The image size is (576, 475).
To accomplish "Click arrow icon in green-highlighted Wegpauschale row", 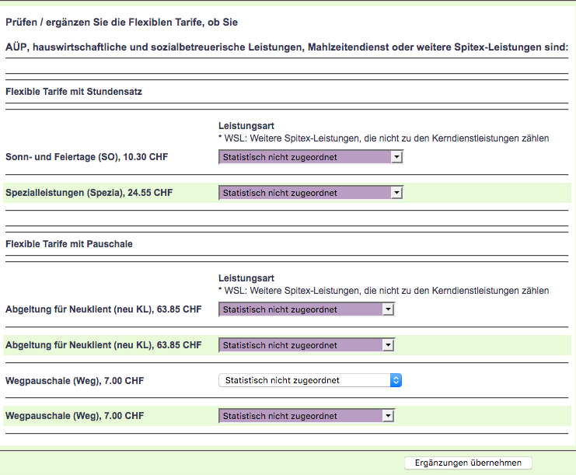I will (x=388, y=416).
